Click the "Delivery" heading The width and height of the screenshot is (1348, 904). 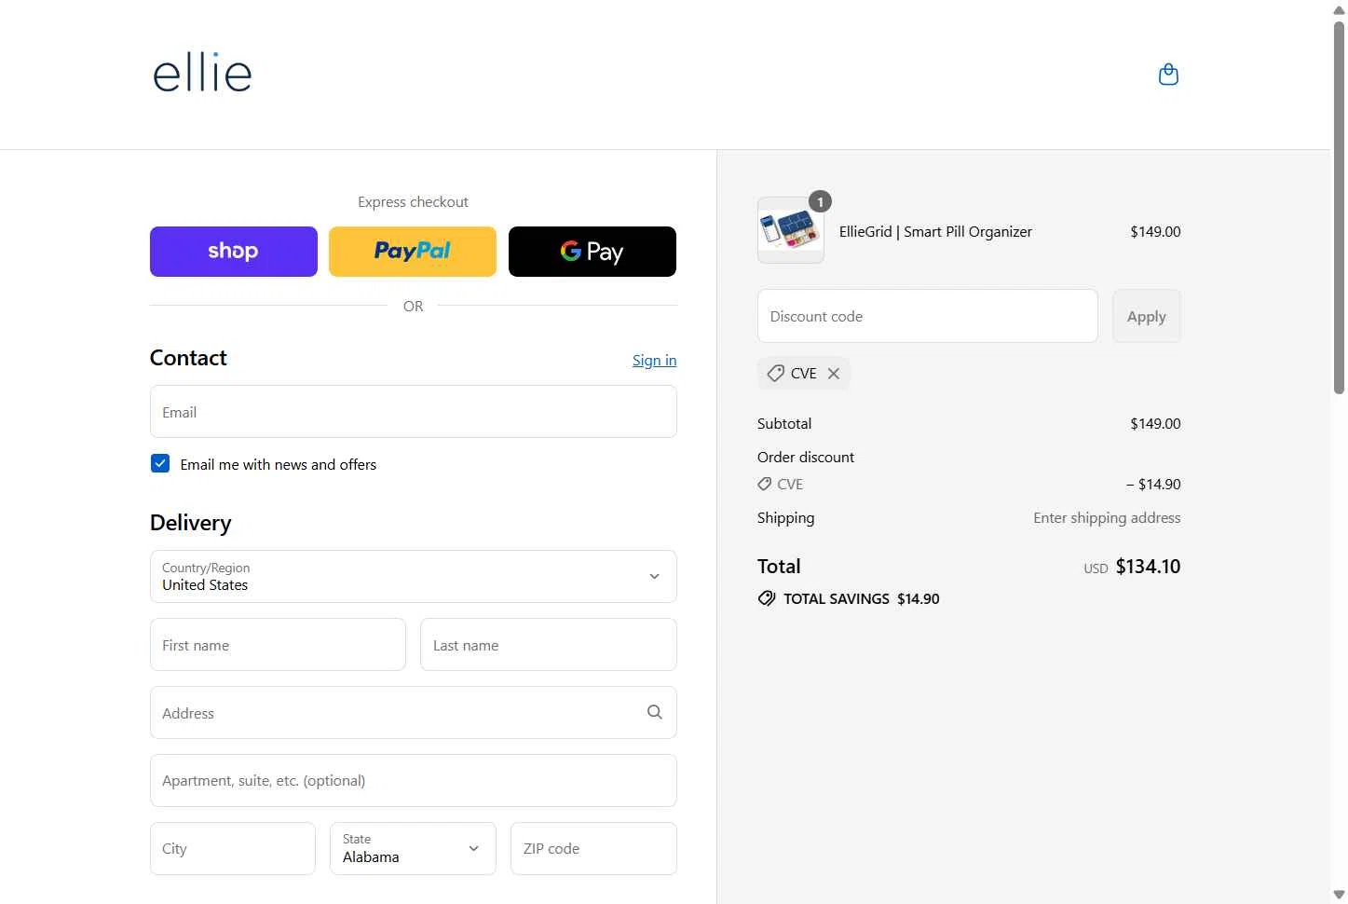(x=190, y=523)
